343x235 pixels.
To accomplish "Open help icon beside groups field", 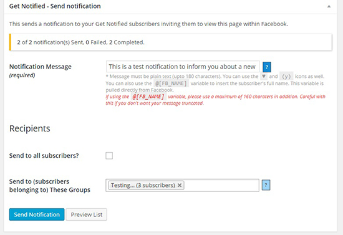I will 266,185.
